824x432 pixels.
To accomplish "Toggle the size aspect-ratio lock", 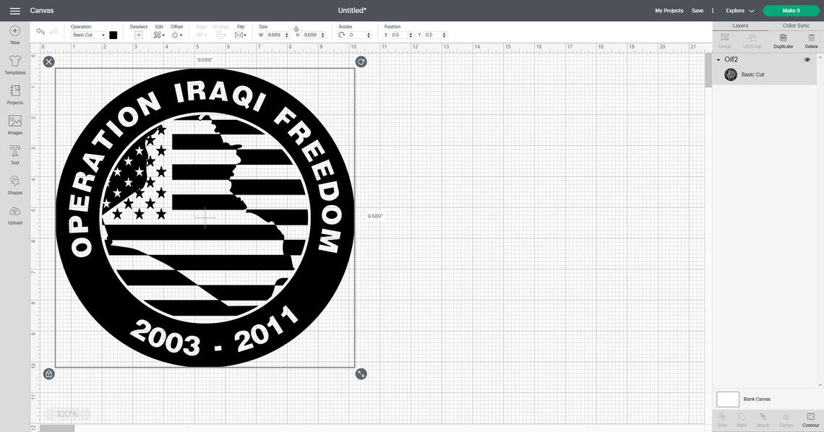I will point(296,27).
